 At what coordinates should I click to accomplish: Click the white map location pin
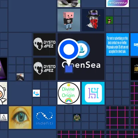[69, 52]
